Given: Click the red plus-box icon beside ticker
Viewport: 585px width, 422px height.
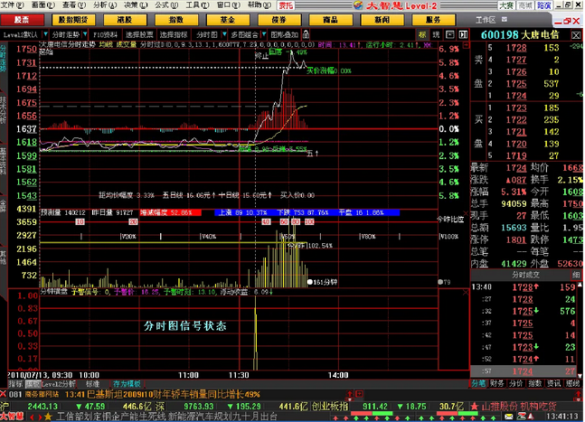Looking at the screenshot, I should pyautogui.click(x=359, y=394).
